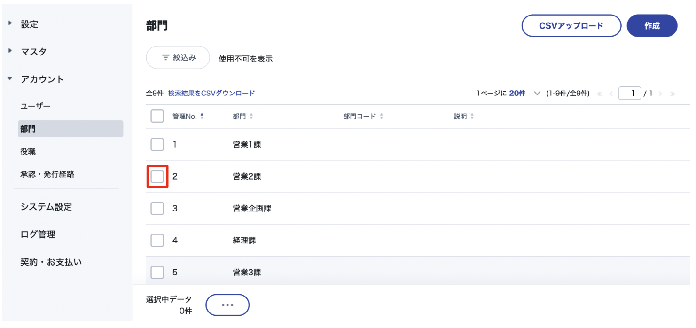The height and width of the screenshot is (328, 696).
Task: Sort by 部門コード column arrows
Action: coord(381,116)
